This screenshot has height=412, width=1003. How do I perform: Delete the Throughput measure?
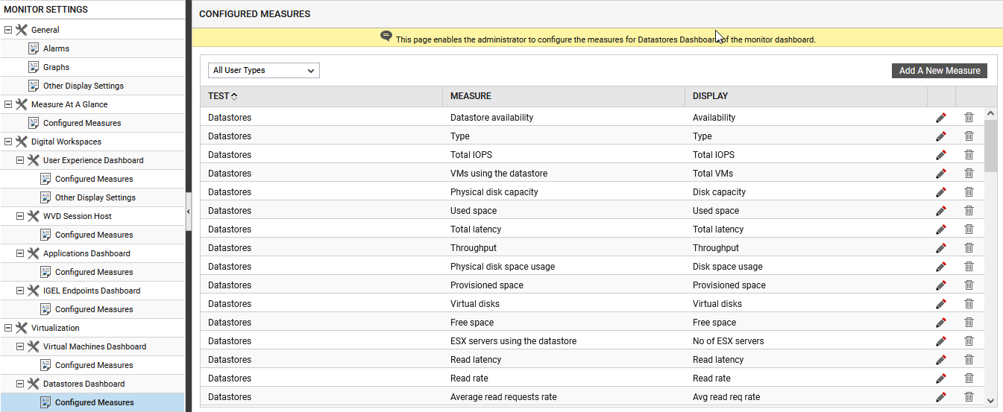point(969,248)
